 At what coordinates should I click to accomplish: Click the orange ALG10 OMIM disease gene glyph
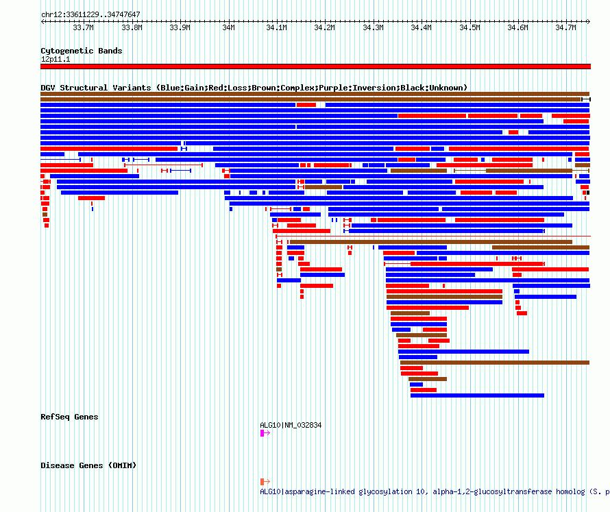coord(265,482)
